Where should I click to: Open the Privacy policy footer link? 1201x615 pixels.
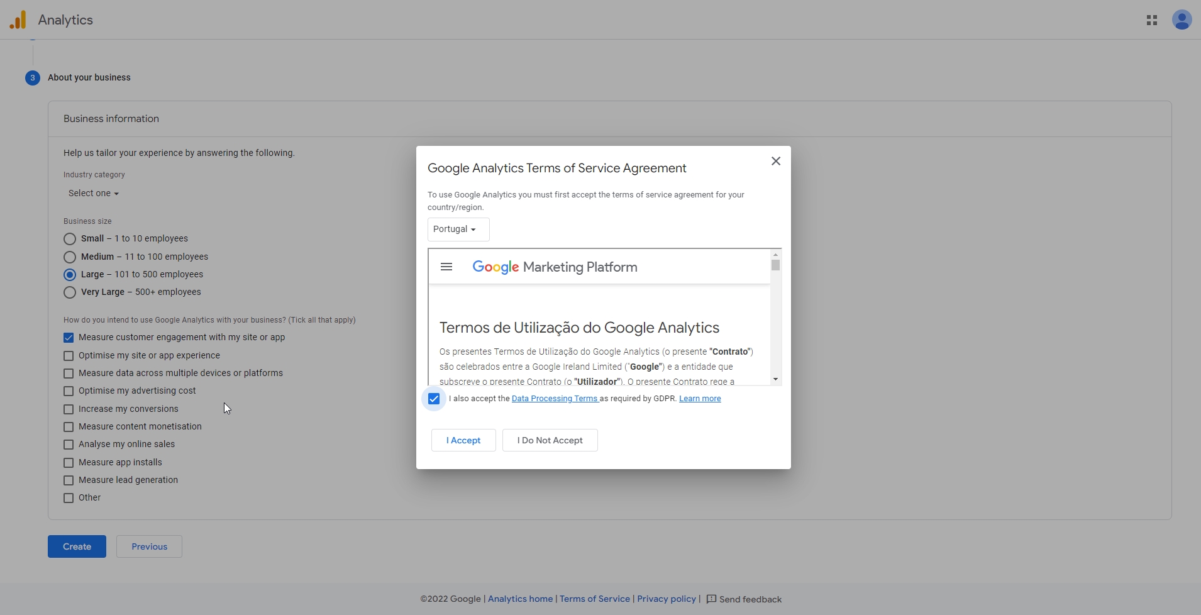pos(667,599)
